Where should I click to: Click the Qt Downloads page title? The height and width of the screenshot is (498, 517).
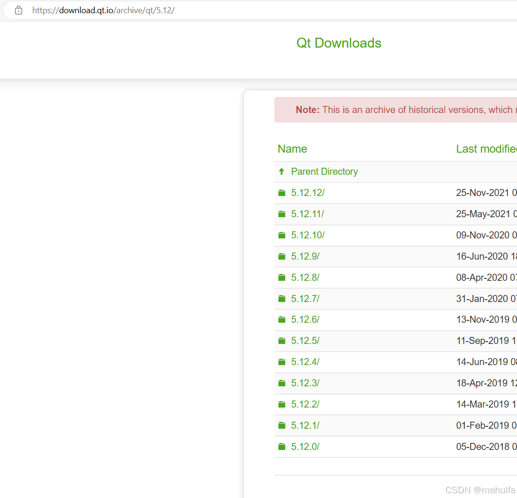click(x=339, y=43)
